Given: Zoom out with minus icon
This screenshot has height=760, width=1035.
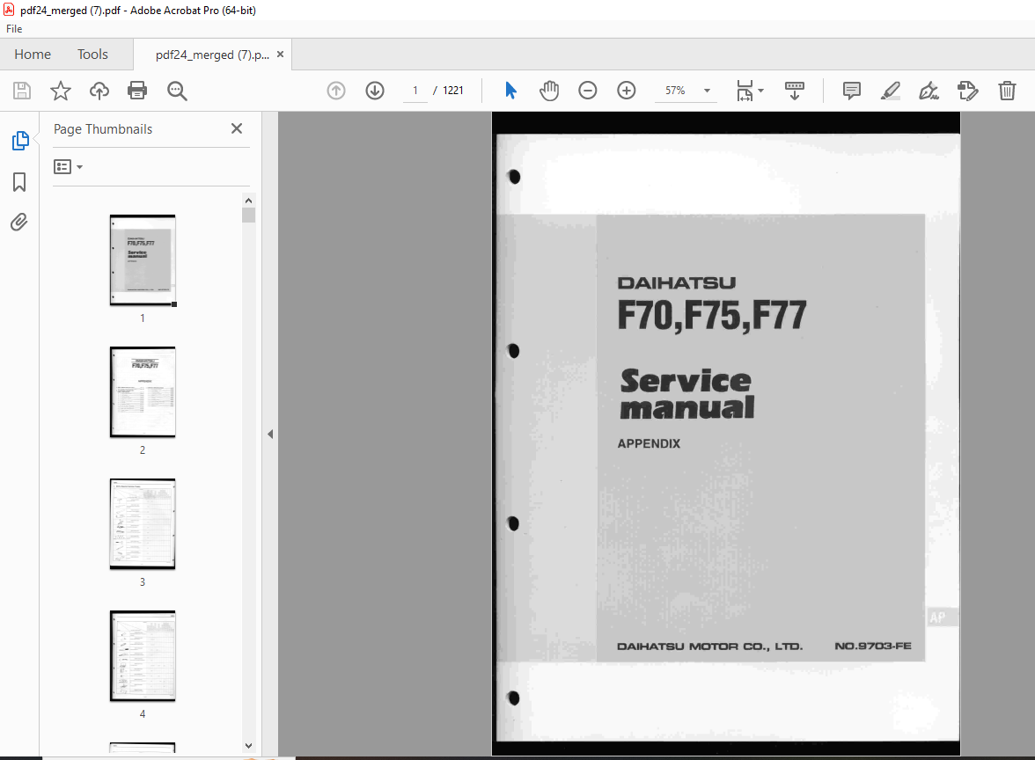Looking at the screenshot, I should pos(588,91).
